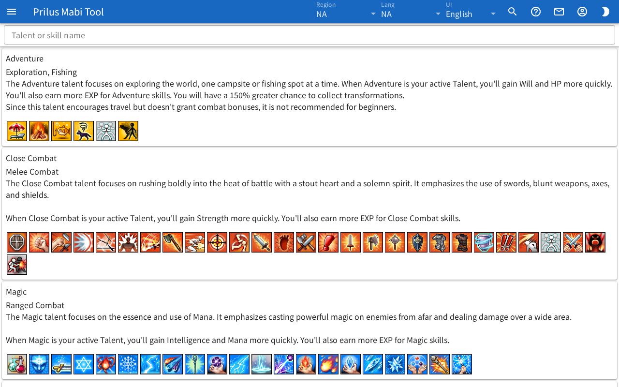Click the Magic talent heading

16,292
